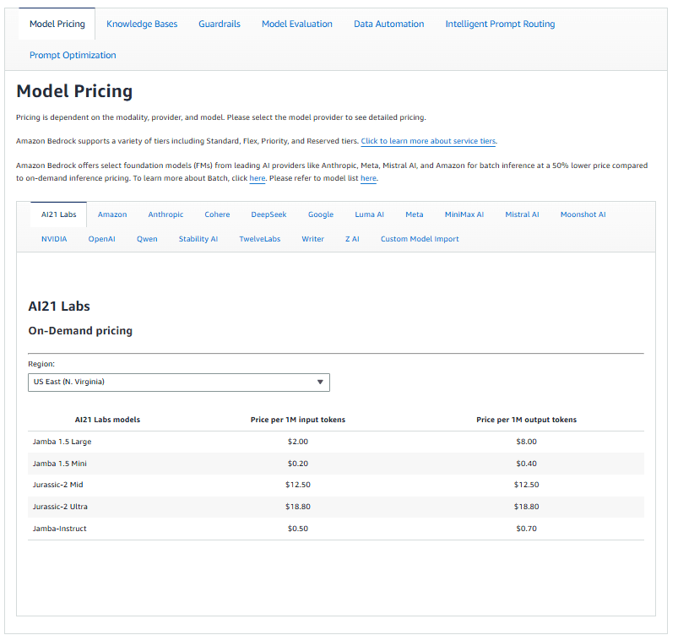Select the Stability AI provider
This screenshot has width=678, height=635.
[x=198, y=239]
